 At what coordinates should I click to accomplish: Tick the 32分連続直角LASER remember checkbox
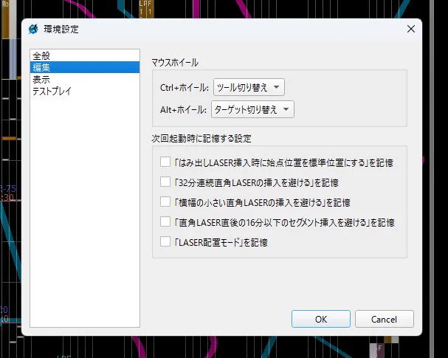tap(165, 182)
